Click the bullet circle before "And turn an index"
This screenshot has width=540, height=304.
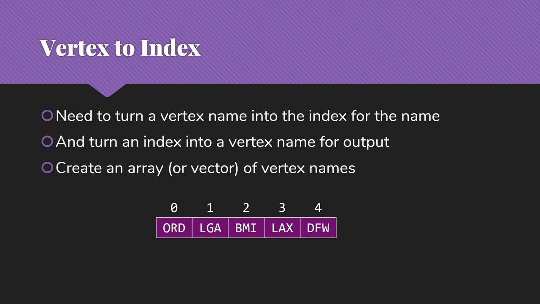(x=47, y=141)
